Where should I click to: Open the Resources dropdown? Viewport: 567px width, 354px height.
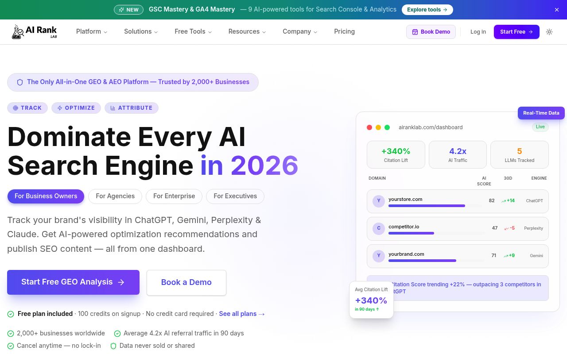pyautogui.click(x=247, y=31)
